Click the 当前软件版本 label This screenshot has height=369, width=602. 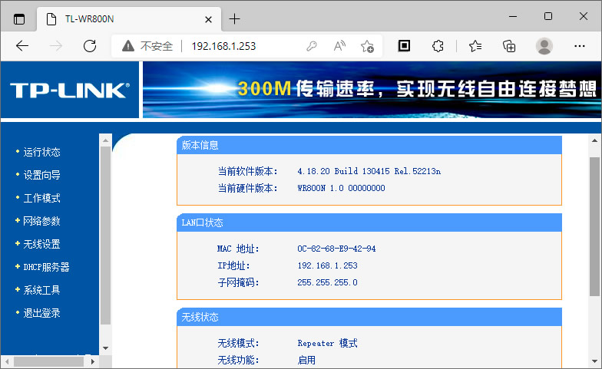click(x=247, y=171)
